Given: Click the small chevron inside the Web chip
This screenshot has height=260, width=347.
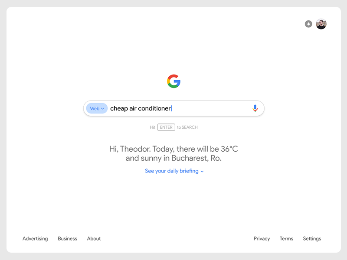Looking at the screenshot, I should [103, 109].
